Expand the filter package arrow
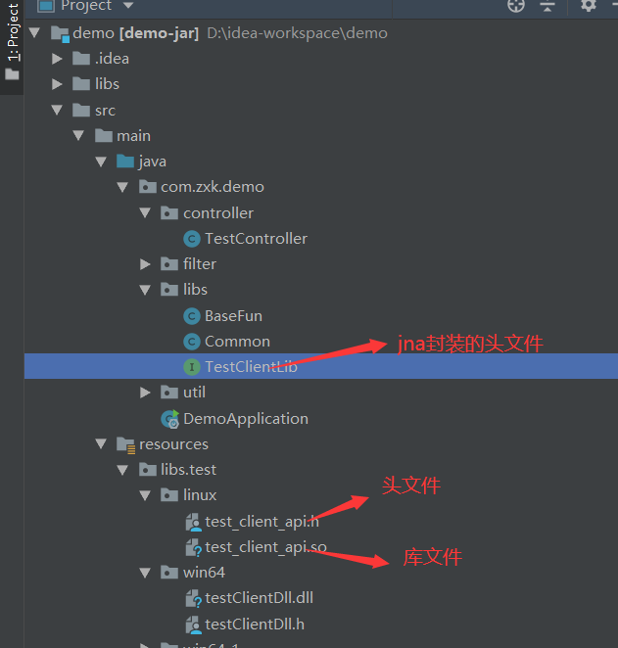Viewport: 618px width, 648px height. [145, 264]
